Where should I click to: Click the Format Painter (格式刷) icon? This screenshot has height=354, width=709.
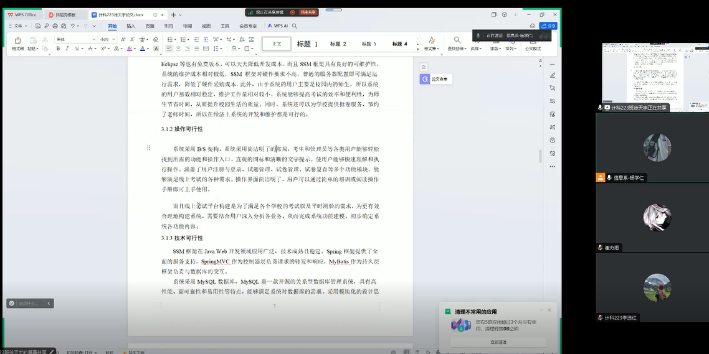point(17,41)
